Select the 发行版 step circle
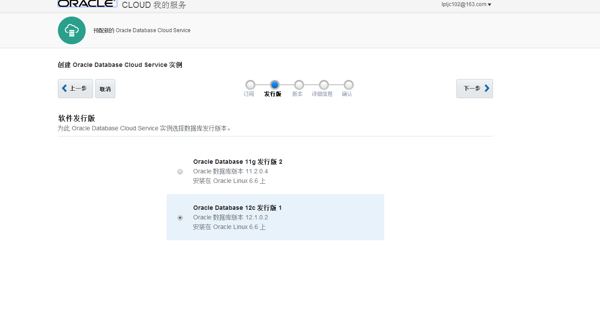Image resolution: width=600 pixels, height=328 pixels. [275, 85]
